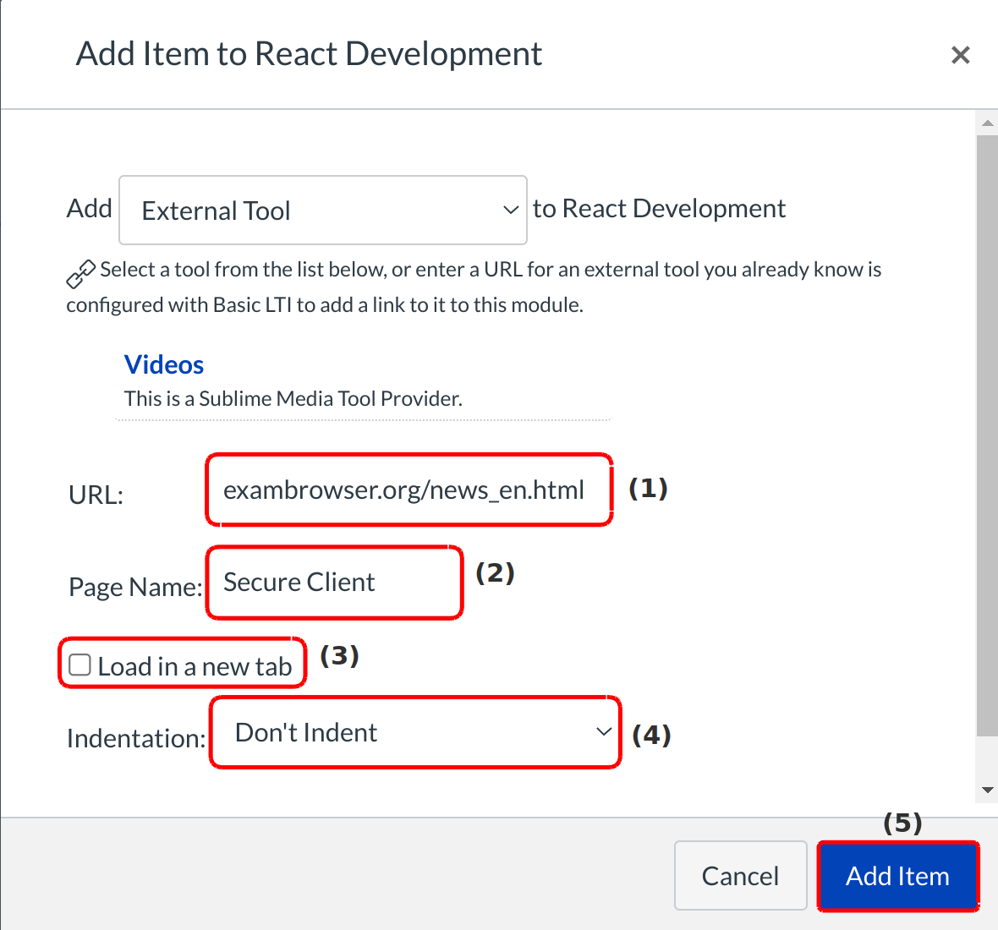Select the Videos external tool
This screenshot has height=930, width=998.
click(x=164, y=364)
